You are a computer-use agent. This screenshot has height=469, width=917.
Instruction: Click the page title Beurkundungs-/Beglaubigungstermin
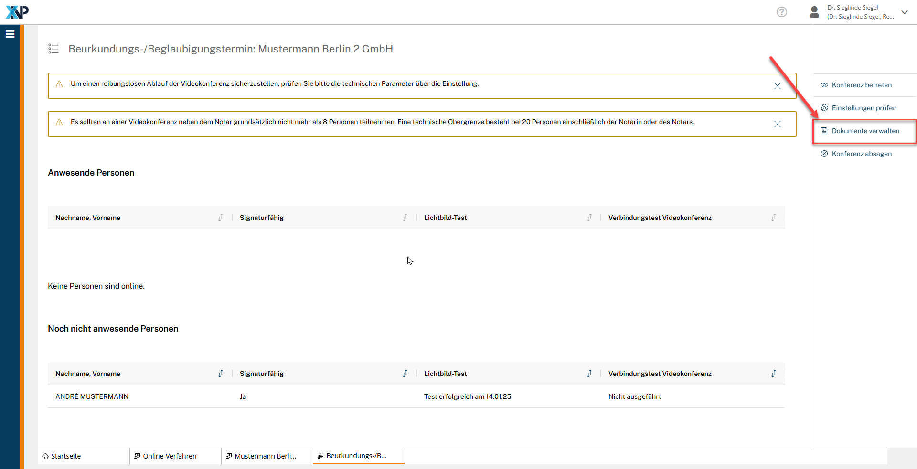tap(231, 49)
